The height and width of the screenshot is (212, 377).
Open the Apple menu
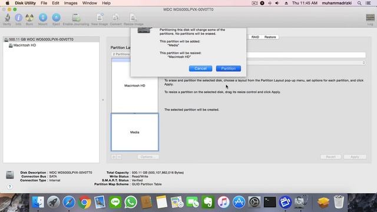point(7,3)
